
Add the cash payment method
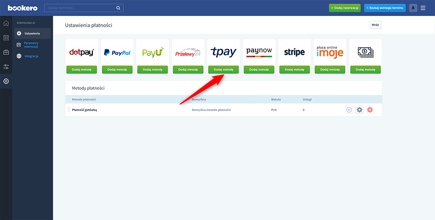(365, 70)
